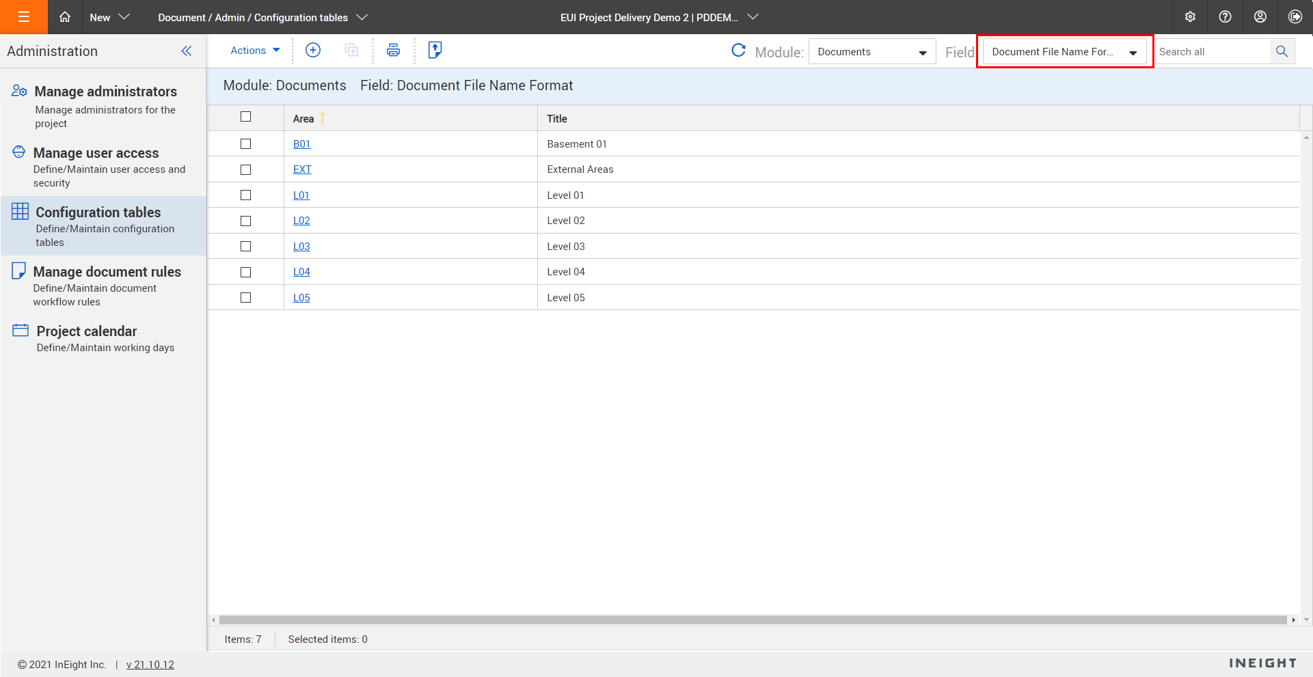This screenshot has height=677, width=1313.
Task: Collapse the Administration side panel
Action: (x=187, y=51)
